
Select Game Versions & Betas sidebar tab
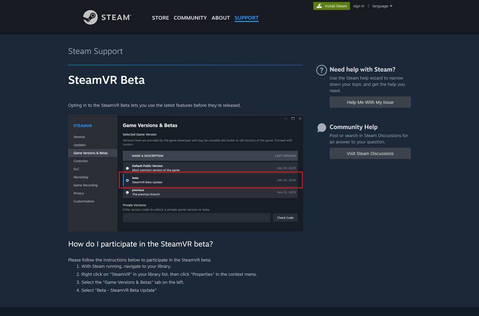(x=93, y=153)
